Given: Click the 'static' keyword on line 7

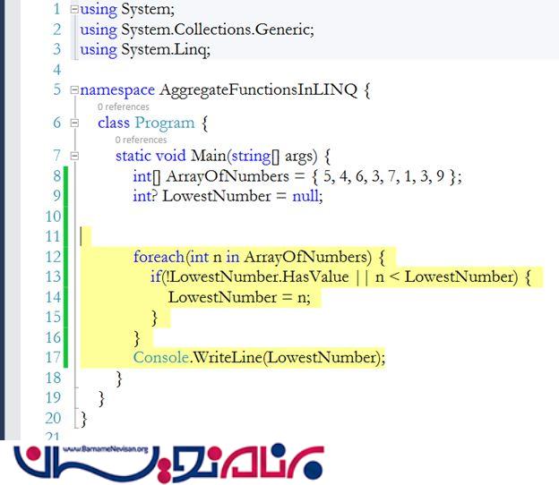Looking at the screenshot, I should coord(133,156).
